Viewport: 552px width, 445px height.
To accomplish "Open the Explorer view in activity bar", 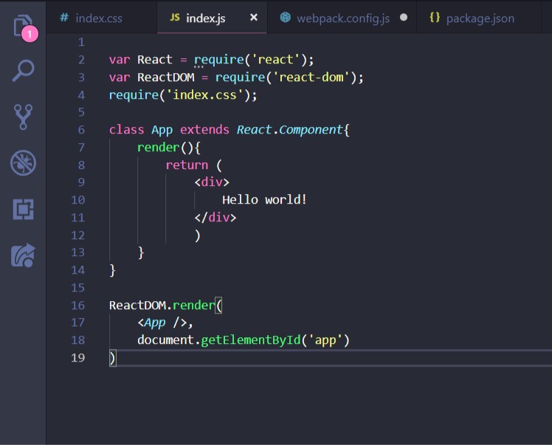I will point(23,26).
